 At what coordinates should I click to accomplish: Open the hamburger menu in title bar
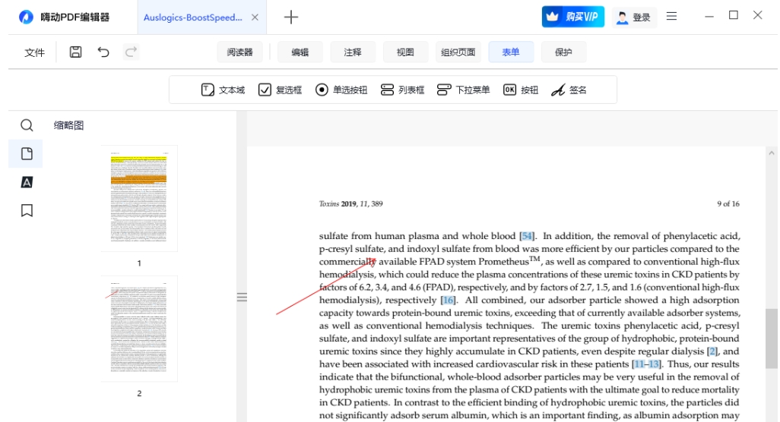point(671,17)
